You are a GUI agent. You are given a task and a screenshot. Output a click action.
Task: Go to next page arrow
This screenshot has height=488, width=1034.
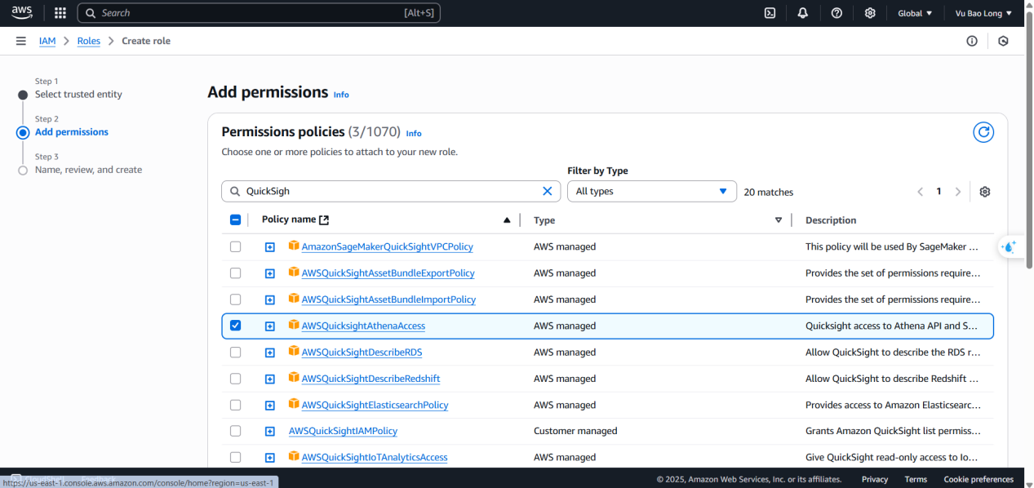coord(958,192)
